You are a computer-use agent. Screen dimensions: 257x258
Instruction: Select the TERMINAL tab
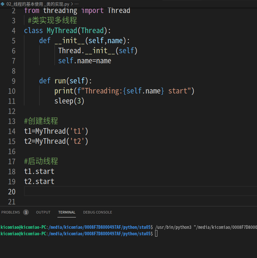click(67, 212)
